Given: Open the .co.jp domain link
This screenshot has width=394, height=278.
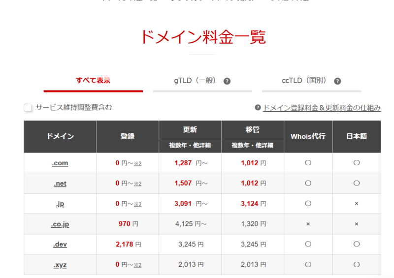Looking at the screenshot, I should (60, 224).
